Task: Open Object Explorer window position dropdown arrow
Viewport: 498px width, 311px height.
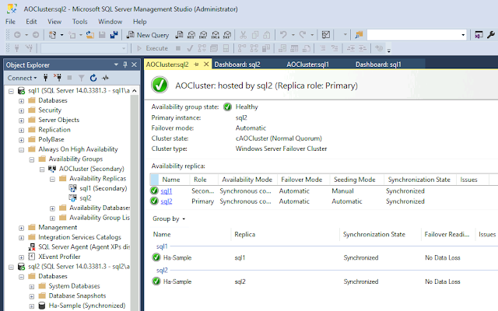Action: (116, 65)
